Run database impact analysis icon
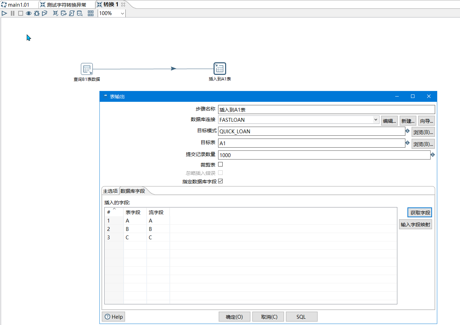 tap(64, 13)
